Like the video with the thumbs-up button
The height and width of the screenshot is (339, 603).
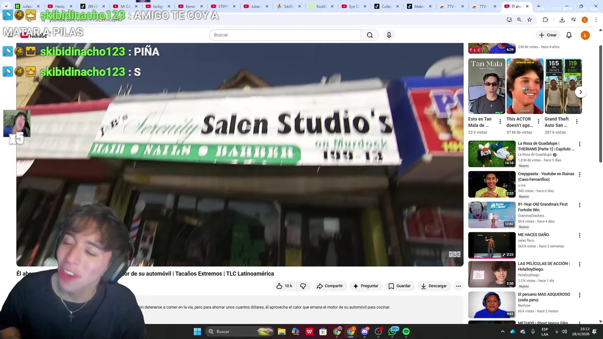coord(284,286)
